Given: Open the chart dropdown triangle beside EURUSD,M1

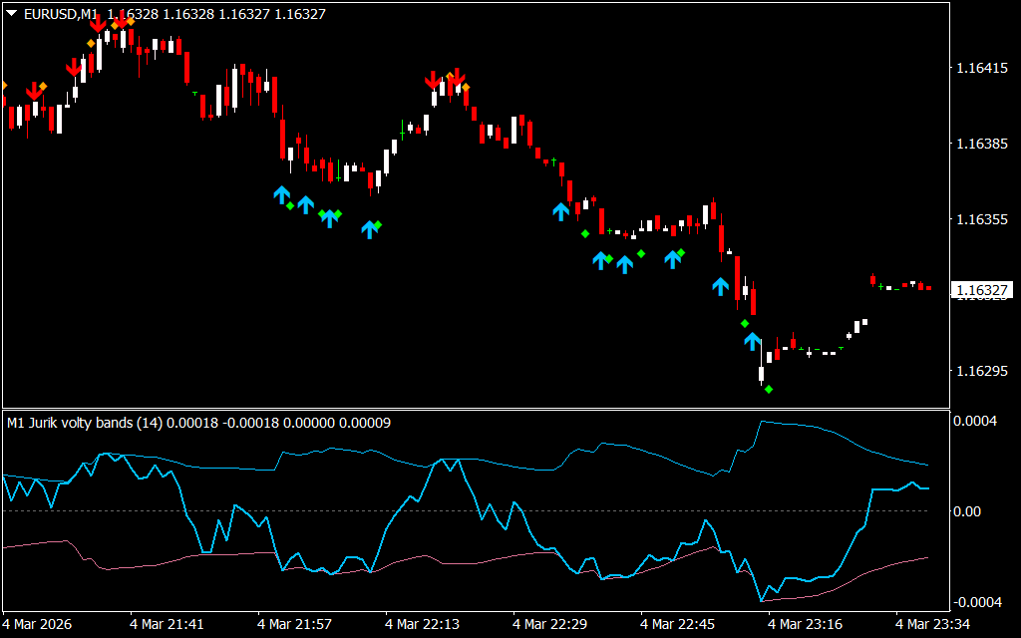Looking at the screenshot, I should pos(11,12).
